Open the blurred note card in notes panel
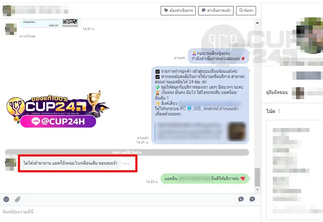 [294, 170]
